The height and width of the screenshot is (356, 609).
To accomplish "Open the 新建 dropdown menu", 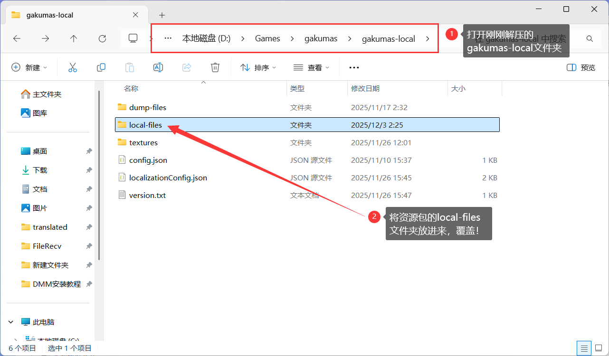I will click(29, 68).
